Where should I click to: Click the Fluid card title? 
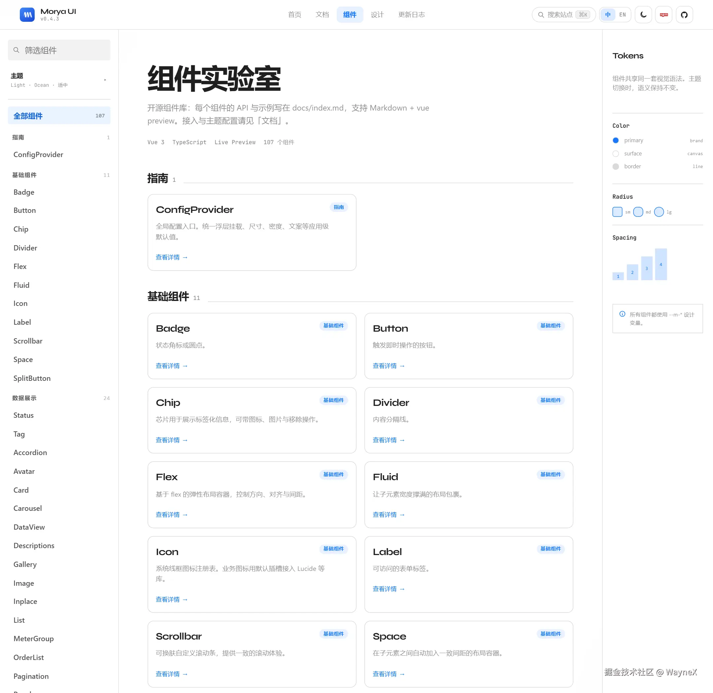[x=385, y=477]
